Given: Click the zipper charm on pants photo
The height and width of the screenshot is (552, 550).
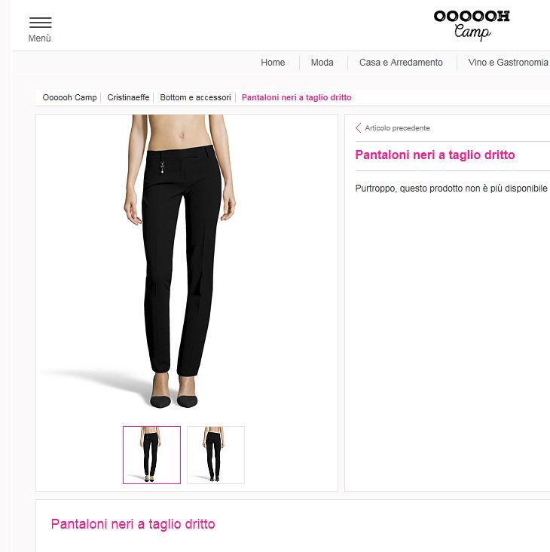Looking at the screenshot, I should pyautogui.click(x=163, y=167).
